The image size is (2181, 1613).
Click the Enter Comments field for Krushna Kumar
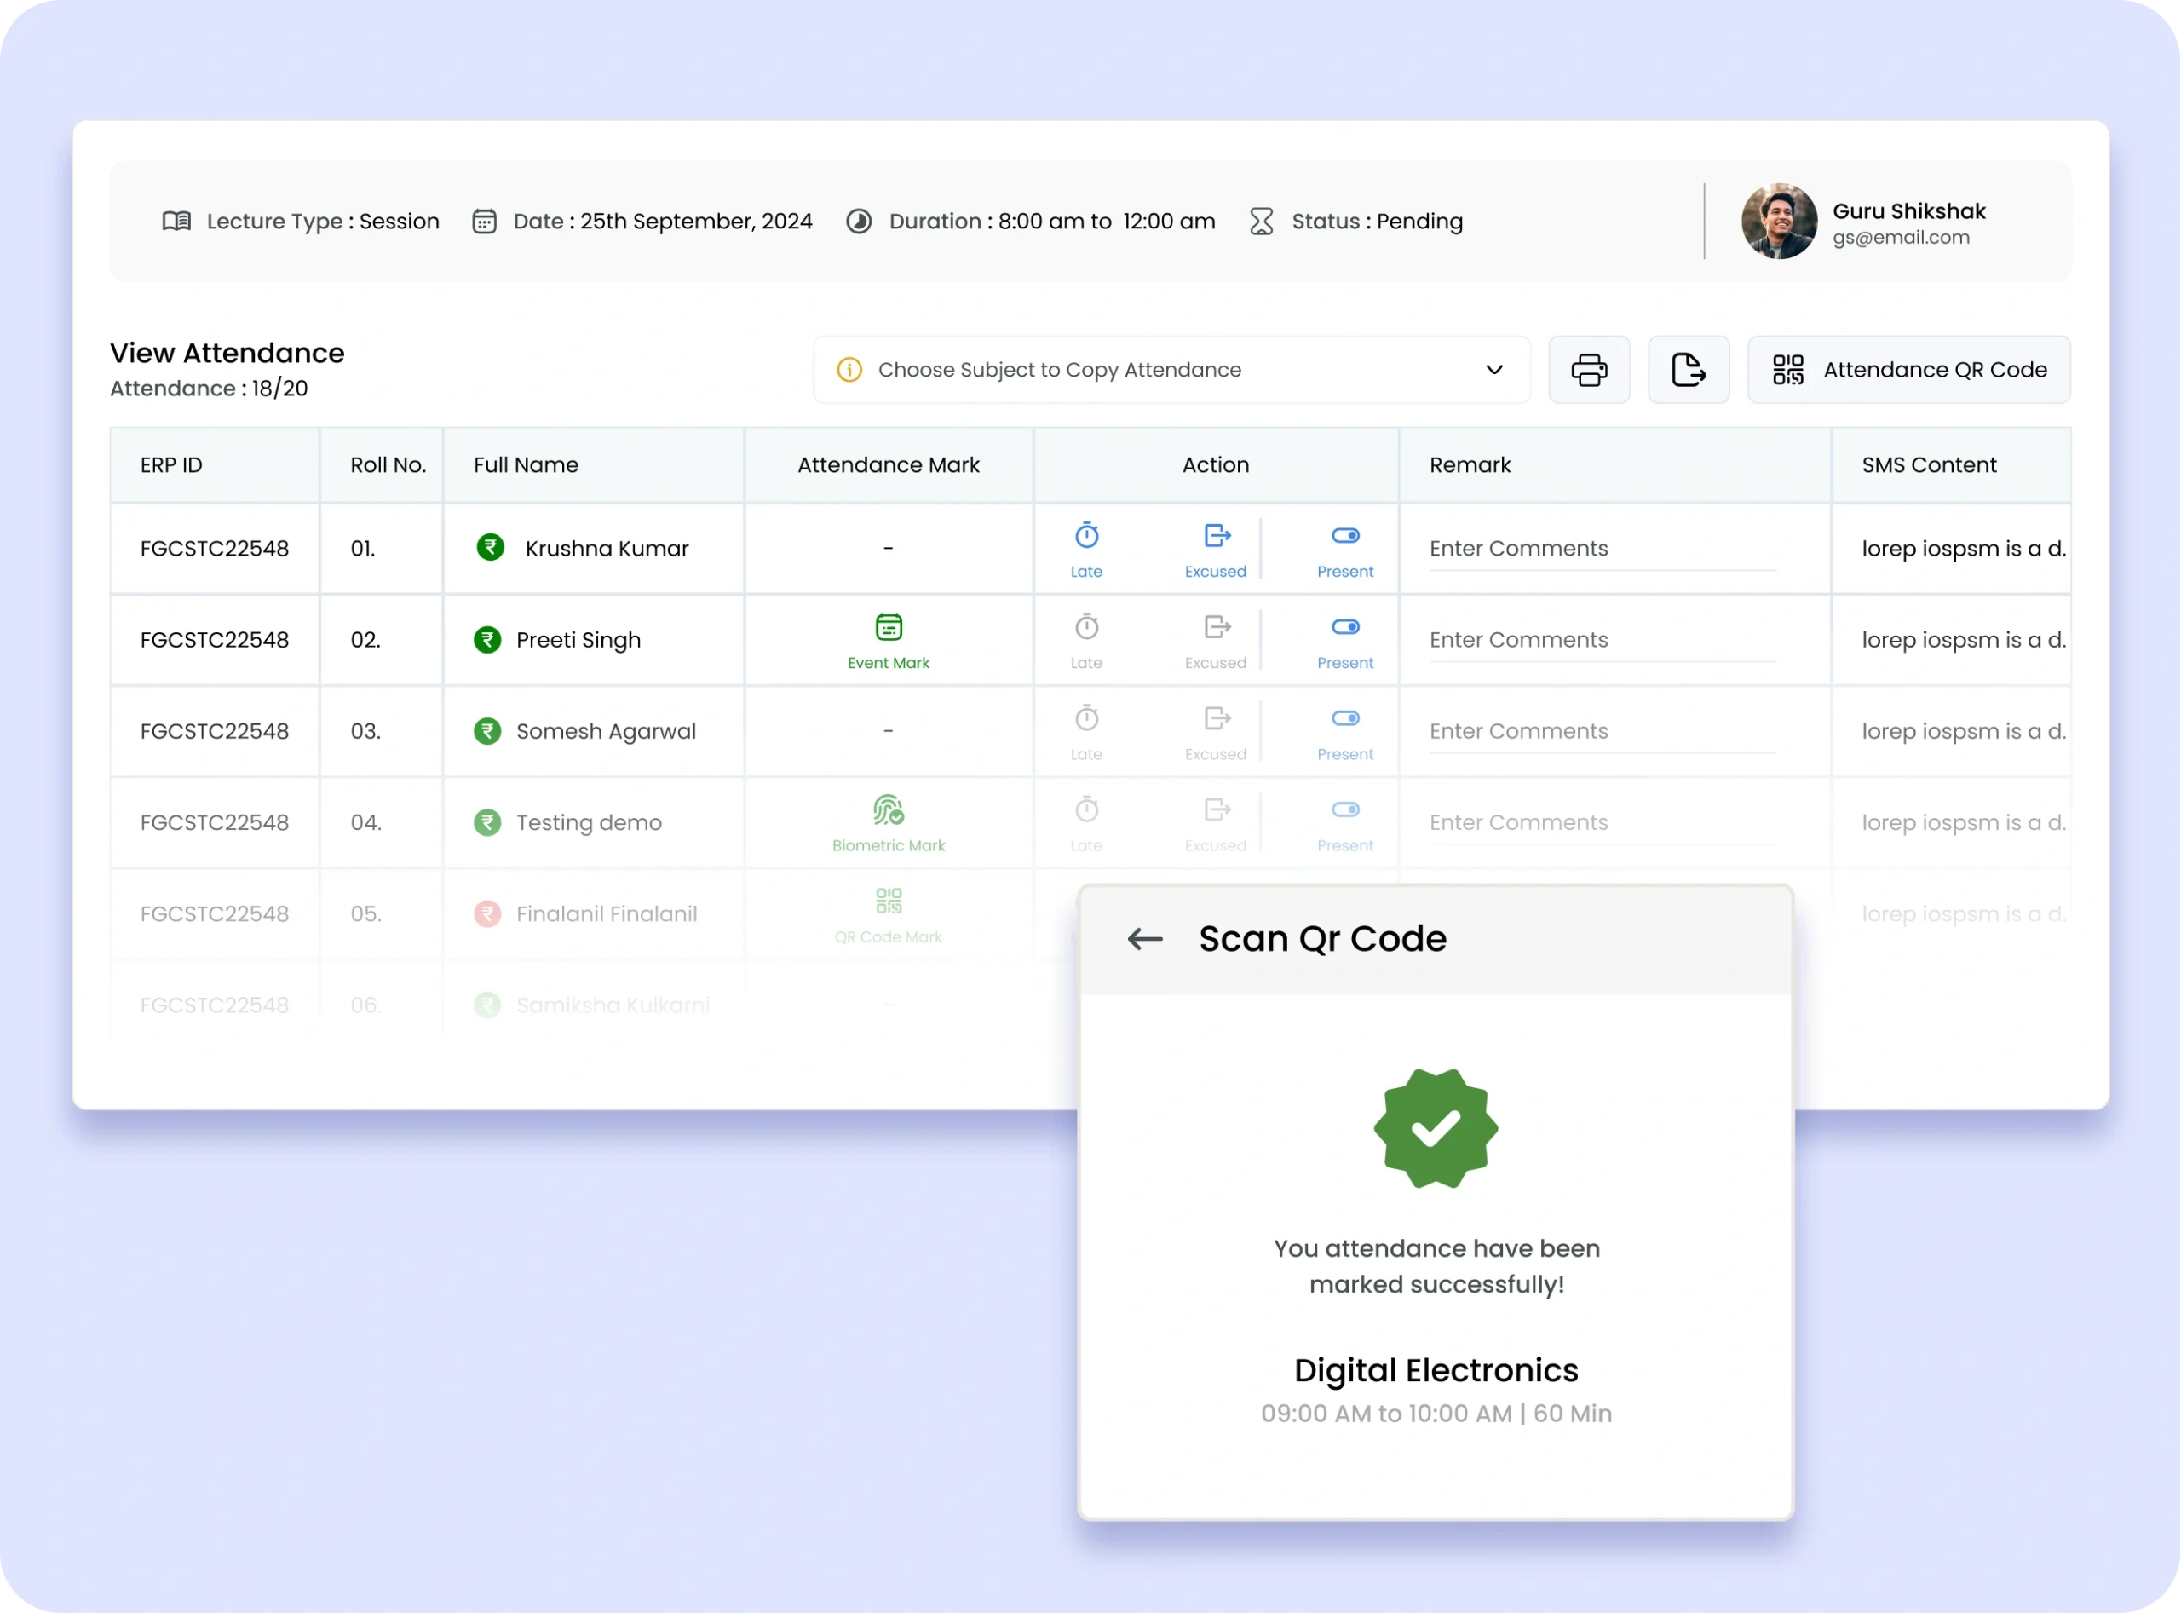coord(1601,549)
